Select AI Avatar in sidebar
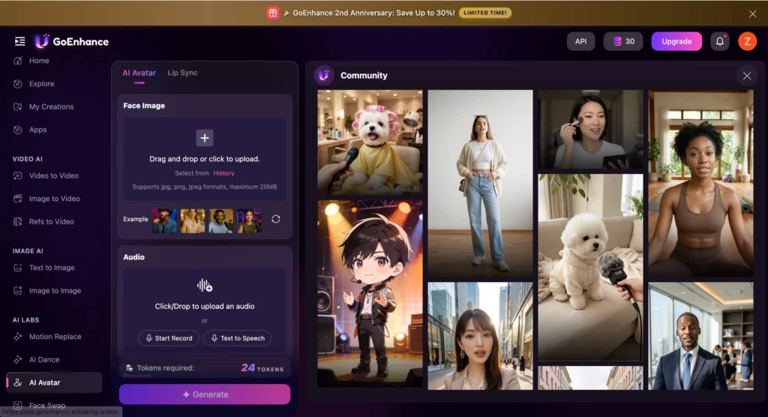The width and height of the screenshot is (768, 417). pyautogui.click(x=54, y=382)
